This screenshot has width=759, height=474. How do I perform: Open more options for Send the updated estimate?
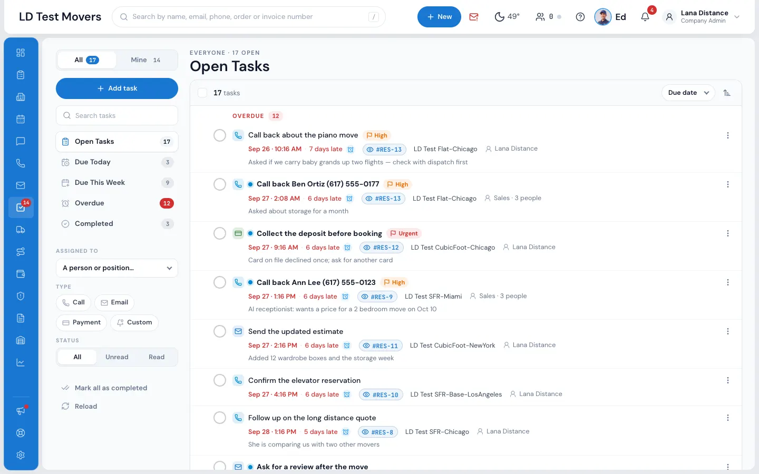point(728,331)
